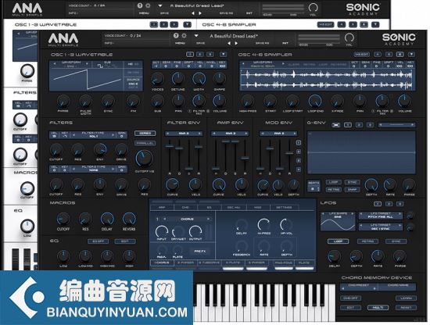Click the MS EDIT button in sampler section
430x325 pixels.
[362, 55]
